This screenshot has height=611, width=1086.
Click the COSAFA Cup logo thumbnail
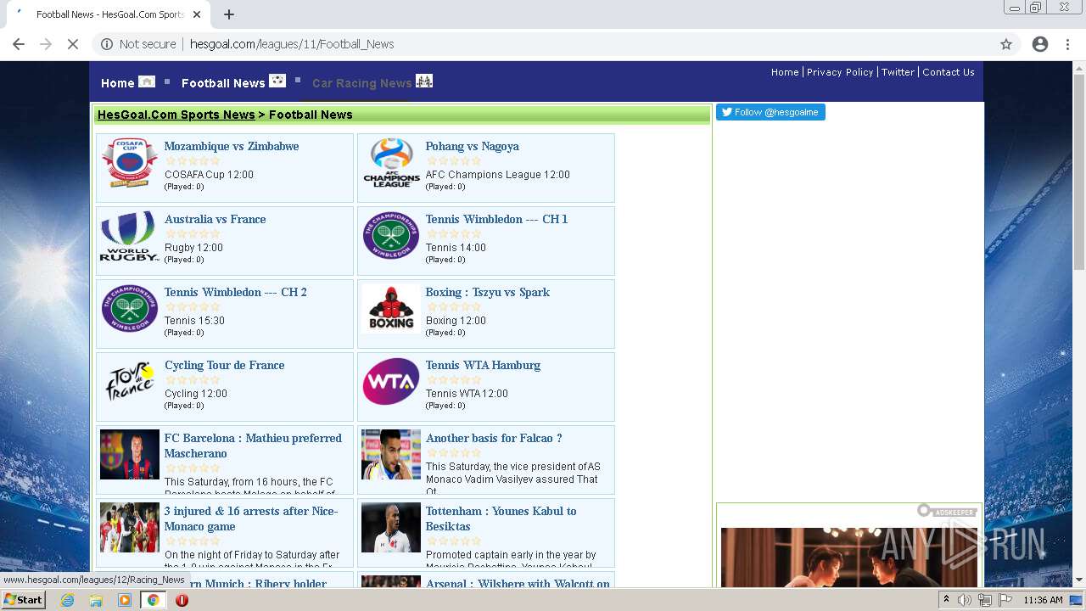(x=129, y=163)
